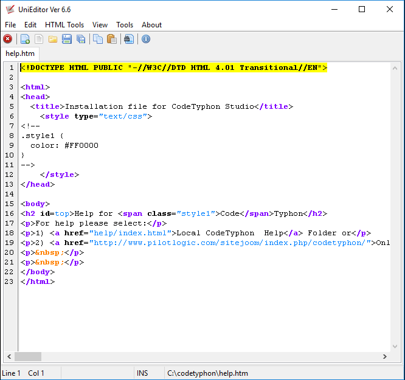
Task: Copy using the two-pages toolbar icon
Action: coord(98,39)
